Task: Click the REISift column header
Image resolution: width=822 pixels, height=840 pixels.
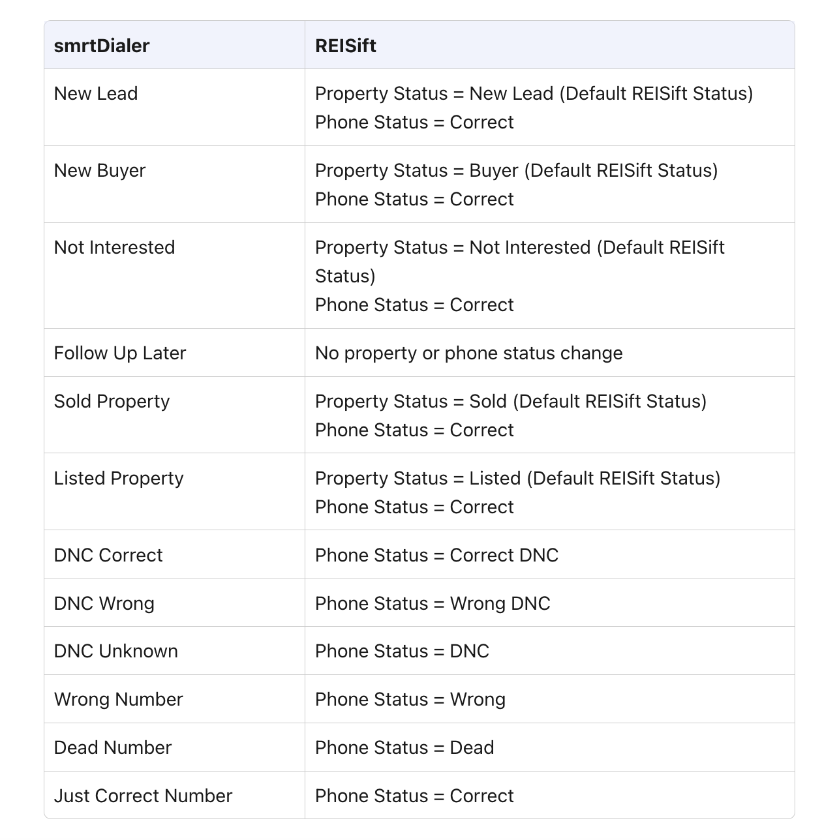Action: tap(346, 46)
